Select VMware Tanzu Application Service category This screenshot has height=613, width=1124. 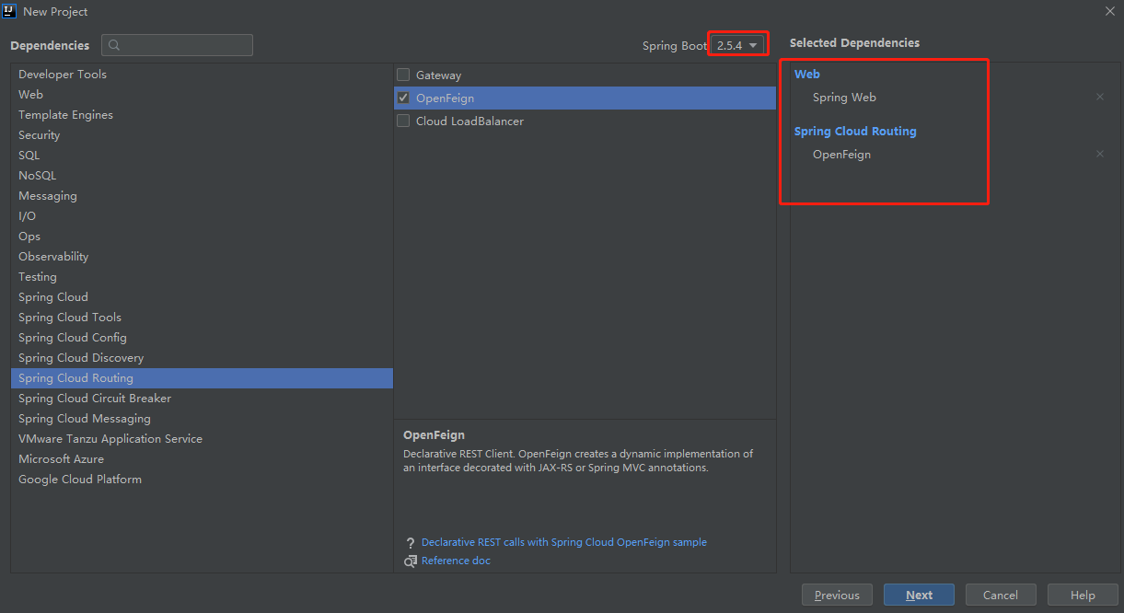[x=202, y=439]
